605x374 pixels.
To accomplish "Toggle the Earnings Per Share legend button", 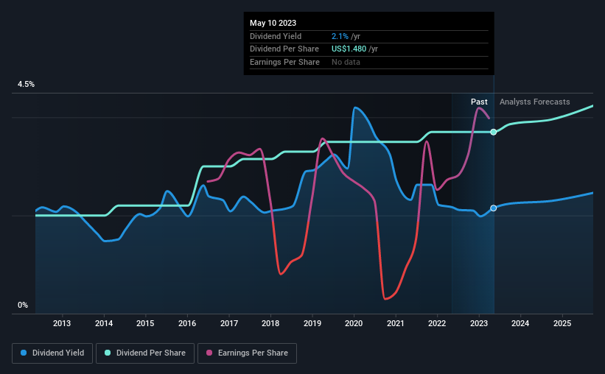I will point(247,353).
